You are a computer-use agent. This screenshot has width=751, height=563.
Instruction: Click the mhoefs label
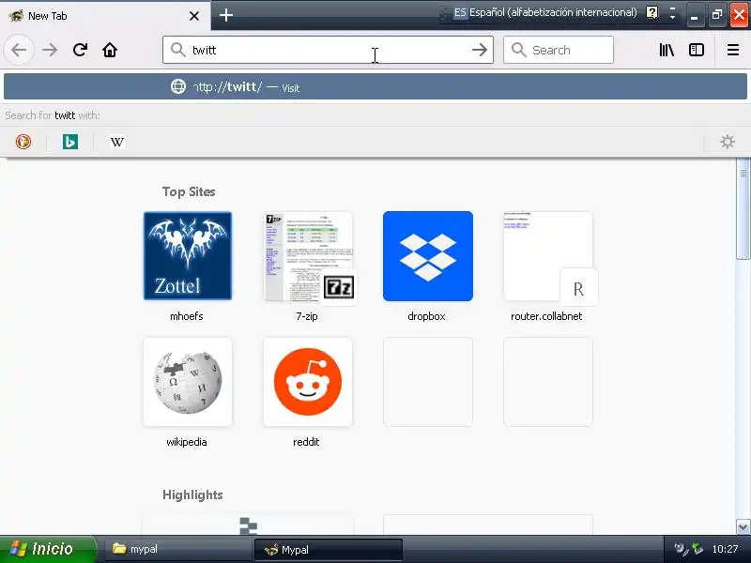[186, 316]
